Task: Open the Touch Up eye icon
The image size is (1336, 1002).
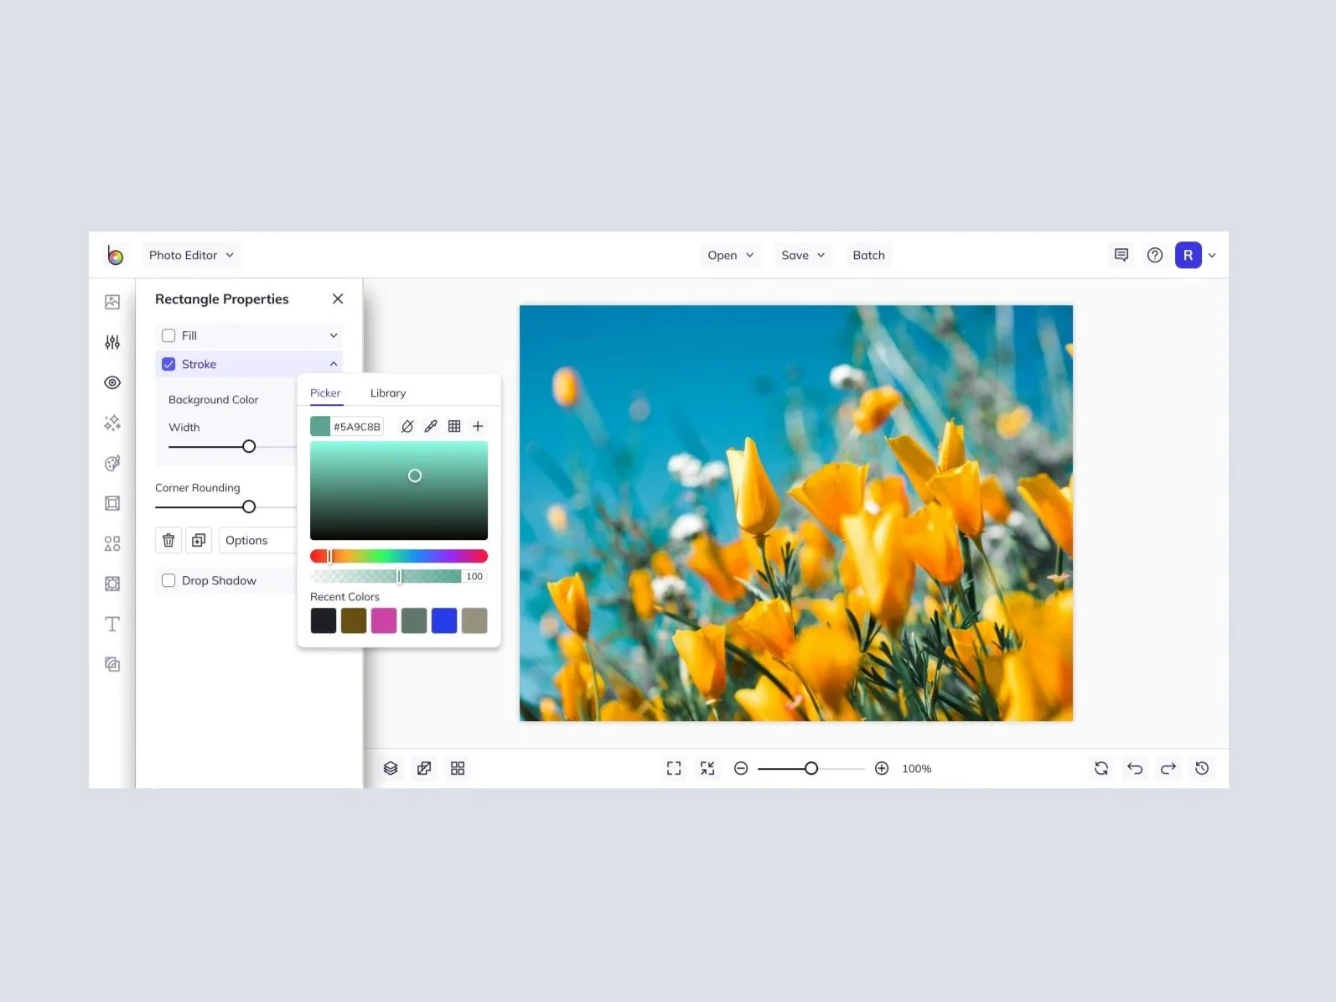Action: [112, 382]
